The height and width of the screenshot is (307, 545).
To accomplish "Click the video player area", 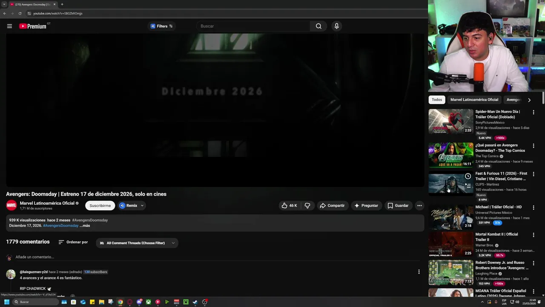I will pyautogui.click(x=215, y=110).
